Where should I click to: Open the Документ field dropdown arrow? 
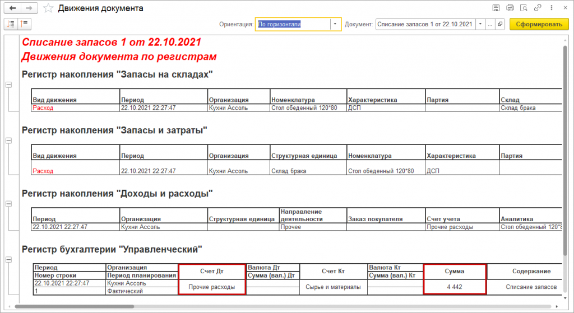point(480,25)
